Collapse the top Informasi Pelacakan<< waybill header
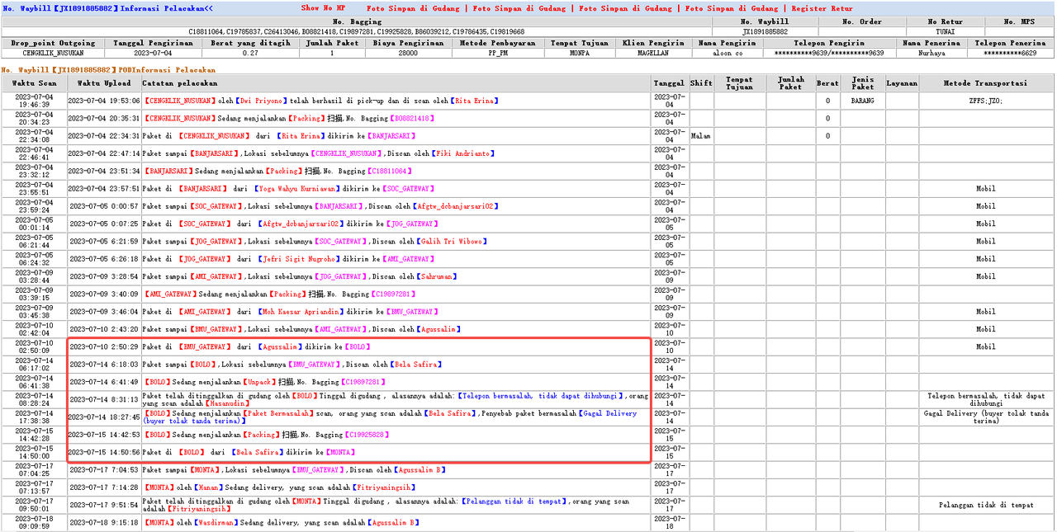Screen dimensions: 1057x532 107,8
